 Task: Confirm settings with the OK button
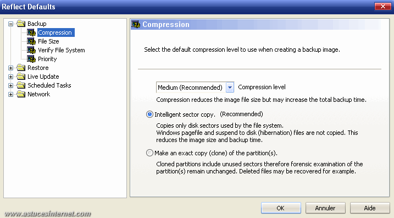[x=281, y=208]
